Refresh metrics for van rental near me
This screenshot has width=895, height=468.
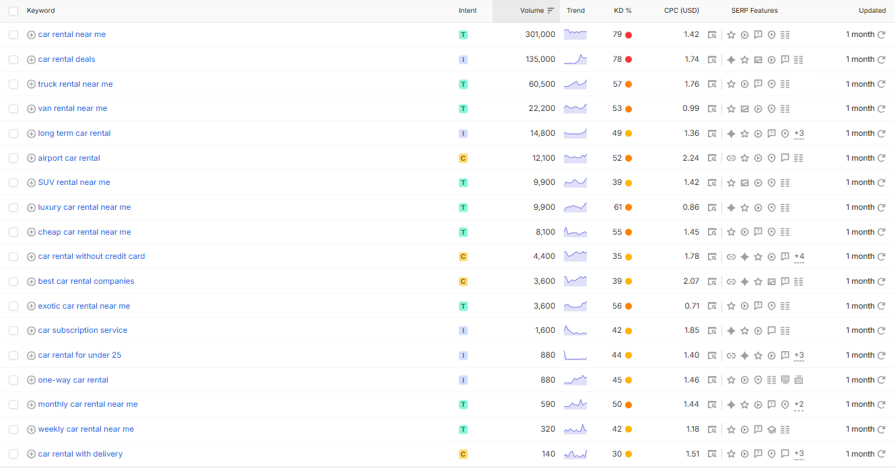pos(881,109)
